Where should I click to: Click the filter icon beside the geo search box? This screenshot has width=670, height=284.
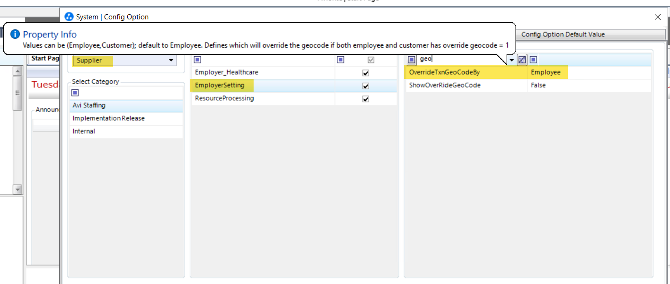coord(412,60)
